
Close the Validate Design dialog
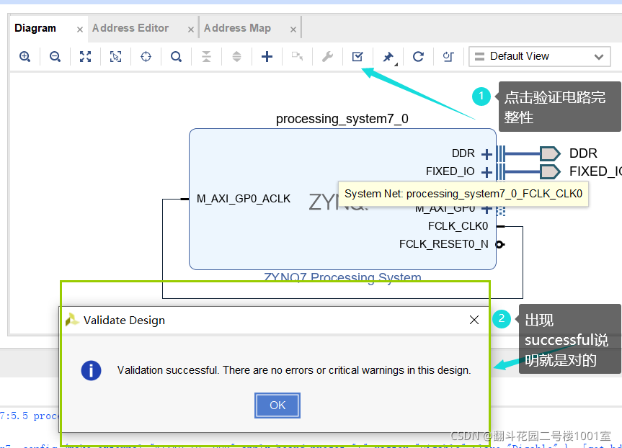point(474,320)
